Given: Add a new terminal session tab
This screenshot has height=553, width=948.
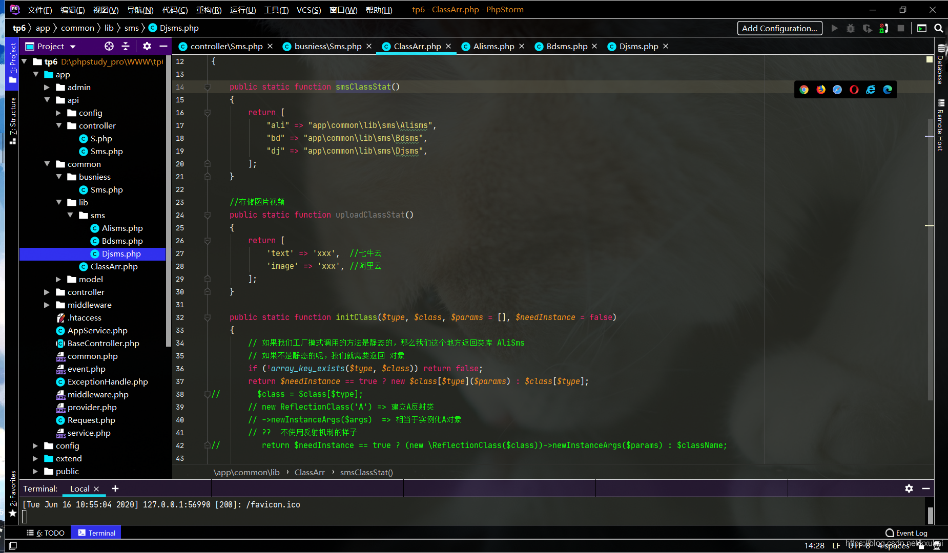Looking at the screenshot, I should point(115,488).
